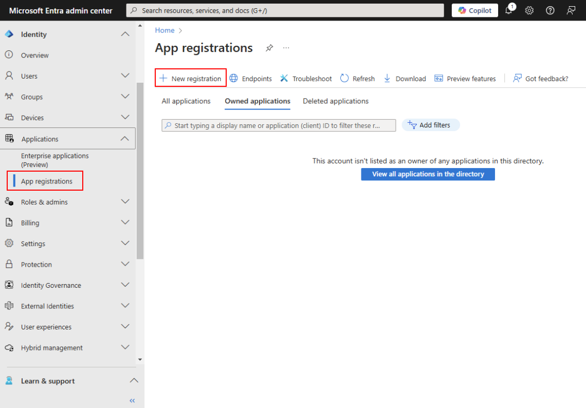The height and width of the screenshot is (408, 586).
Task: Collapse the Applications section
Action: 125,139
